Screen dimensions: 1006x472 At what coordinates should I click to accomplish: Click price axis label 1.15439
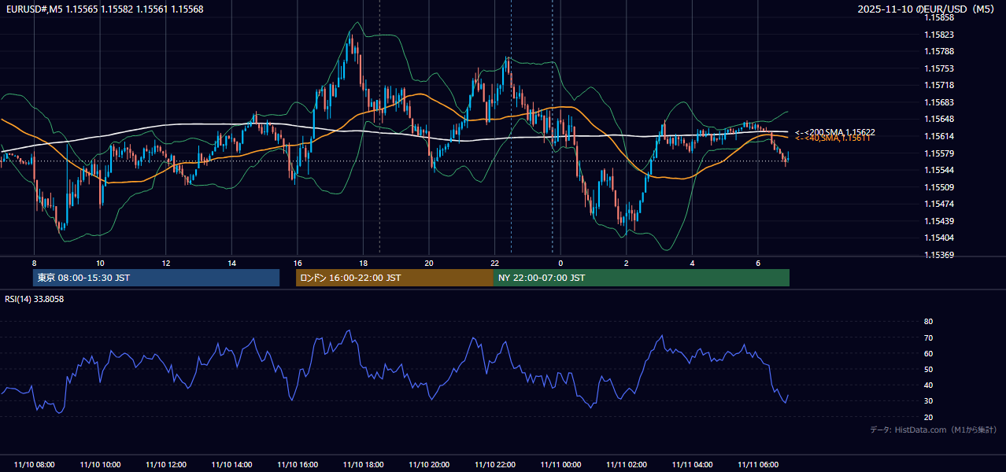tap(940, 221)
